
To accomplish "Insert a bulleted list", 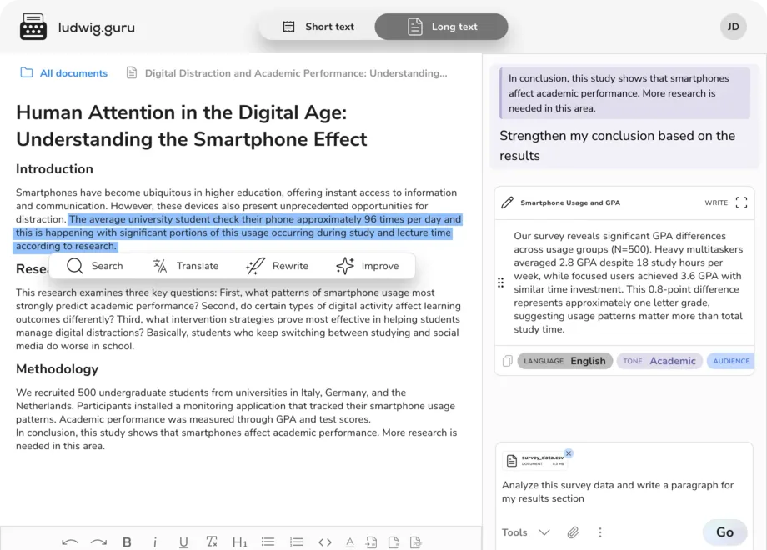I will pos(268,542).
